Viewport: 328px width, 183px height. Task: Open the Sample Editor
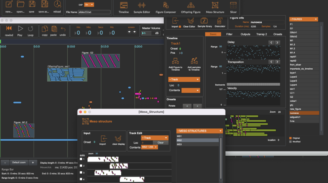click(142, 5)
